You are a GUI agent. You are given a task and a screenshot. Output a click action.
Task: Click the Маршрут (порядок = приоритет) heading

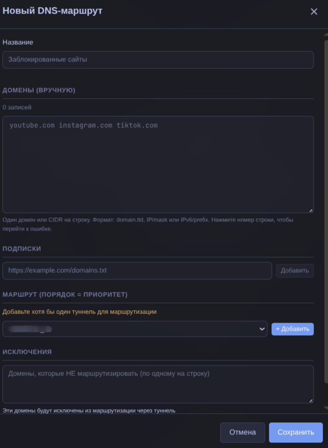65,294
